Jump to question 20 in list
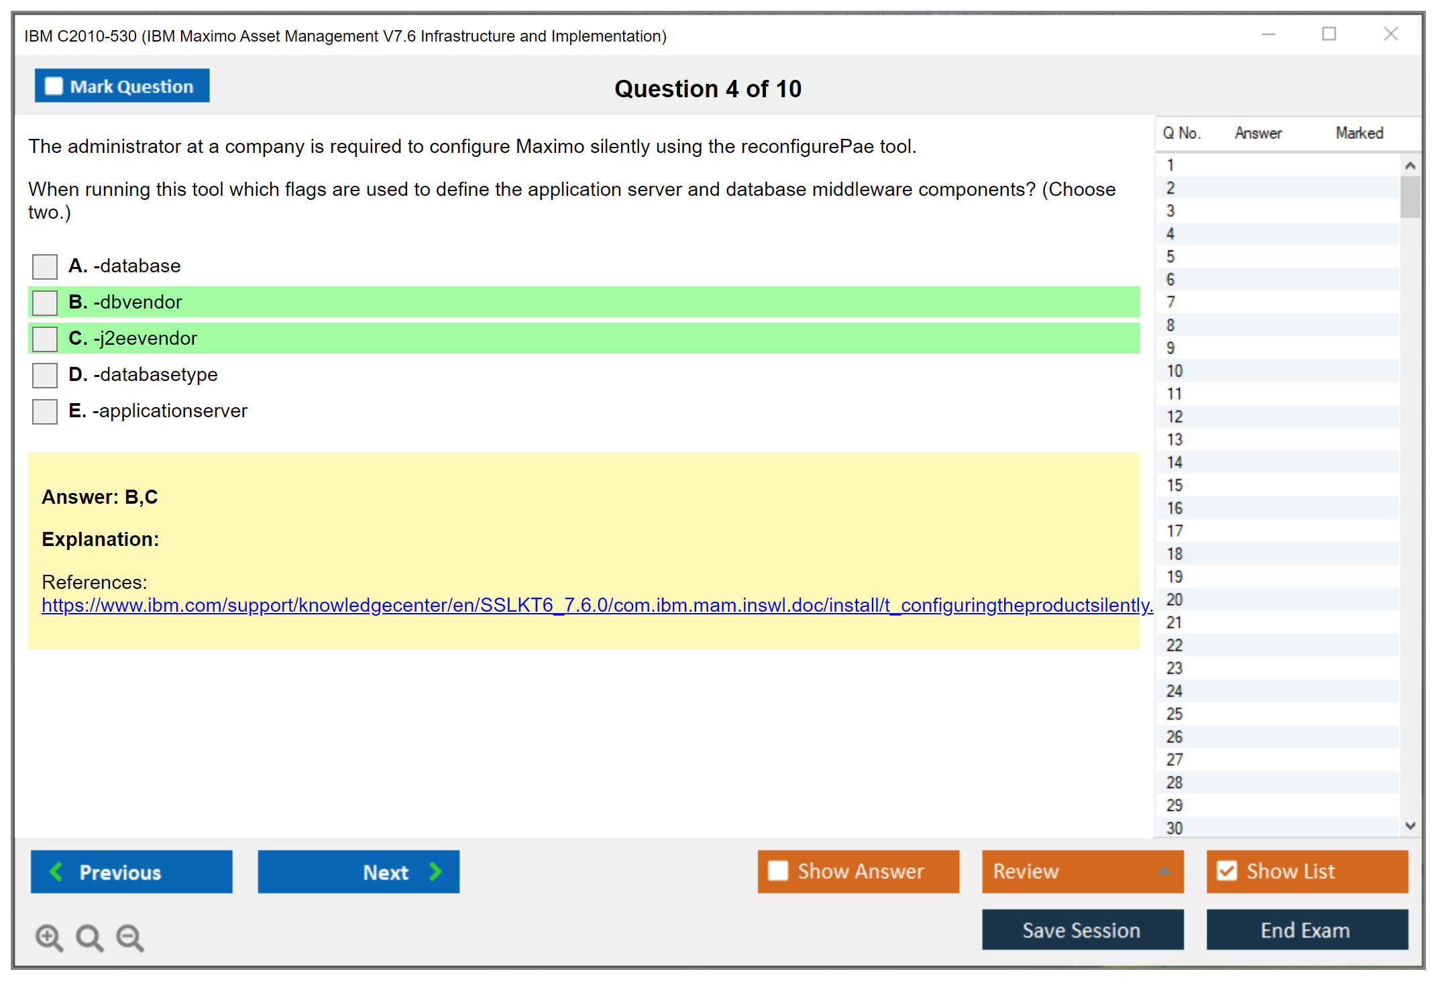Image resolution: width=1442 pixels, height=986 pixels. (x=1174, y=600)
